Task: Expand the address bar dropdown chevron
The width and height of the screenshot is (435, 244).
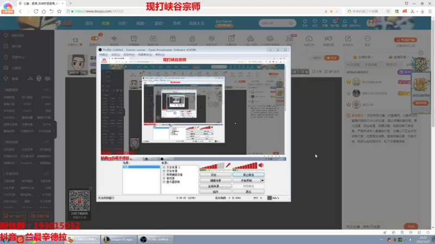Action: pos(337,11)
